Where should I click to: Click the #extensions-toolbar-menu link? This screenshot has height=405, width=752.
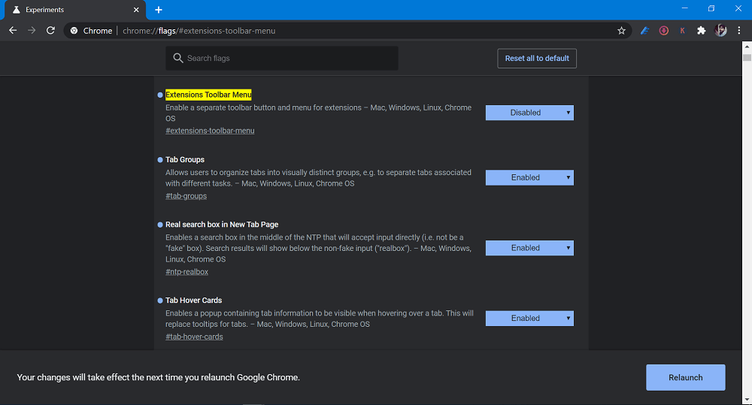(210, 131)
